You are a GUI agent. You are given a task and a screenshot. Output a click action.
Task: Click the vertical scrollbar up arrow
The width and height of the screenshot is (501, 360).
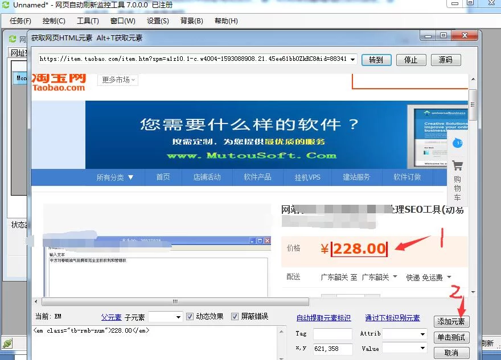pos(473,79)
